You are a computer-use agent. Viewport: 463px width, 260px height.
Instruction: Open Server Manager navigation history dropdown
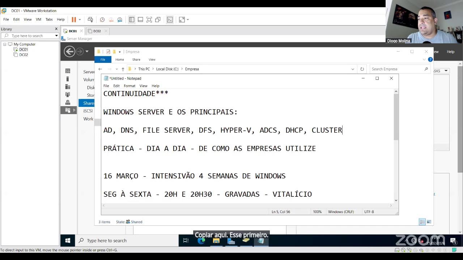pyautogui.click(x=87, y=52)
